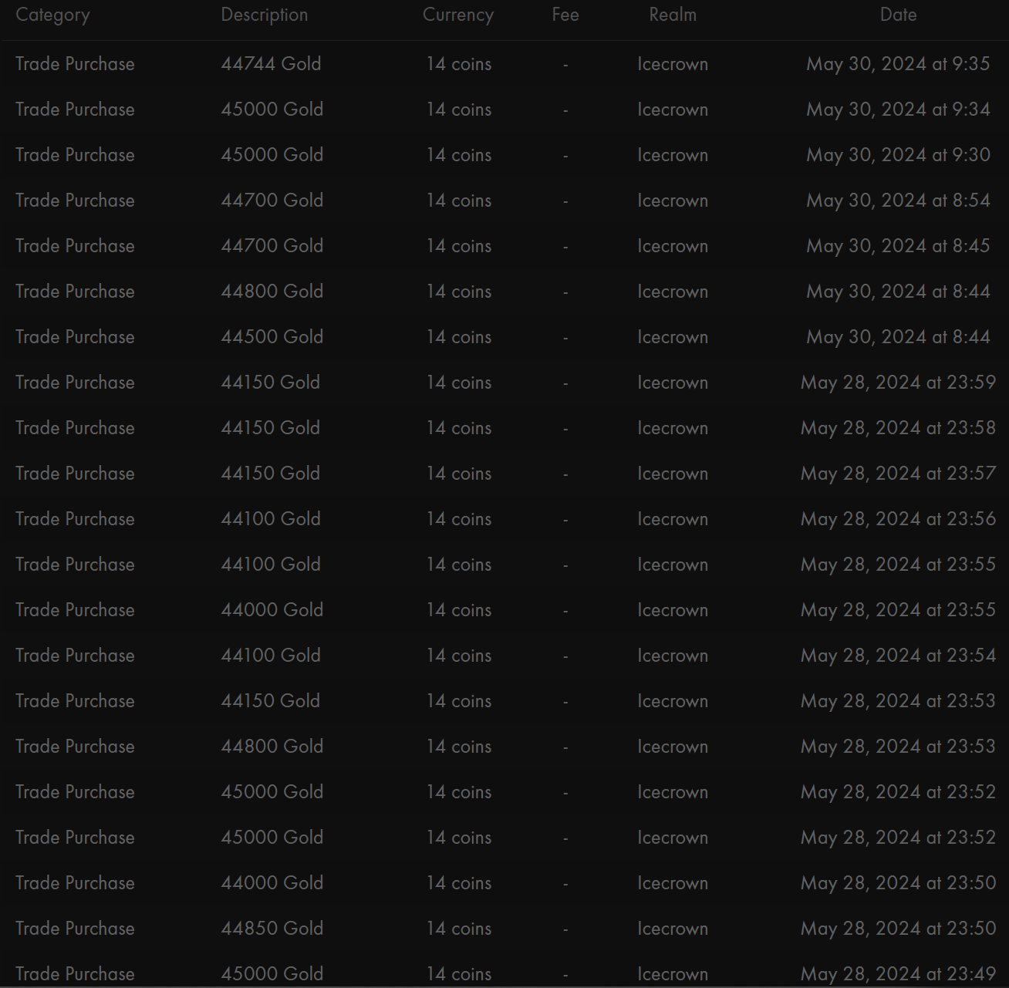Select date May 28, 2024 at 23:59
Viewport: 1009px width, 988px height.
coord(898,383)
